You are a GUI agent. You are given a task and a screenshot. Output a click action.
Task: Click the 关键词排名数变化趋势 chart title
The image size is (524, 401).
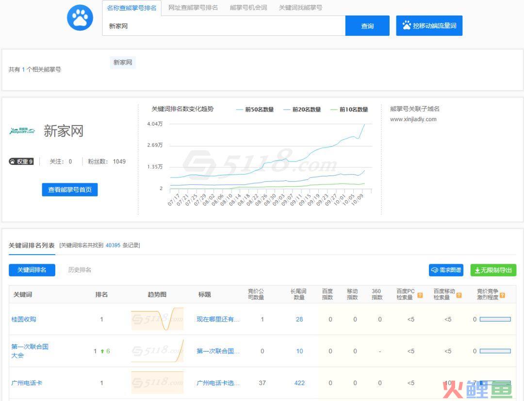[182, 109]
